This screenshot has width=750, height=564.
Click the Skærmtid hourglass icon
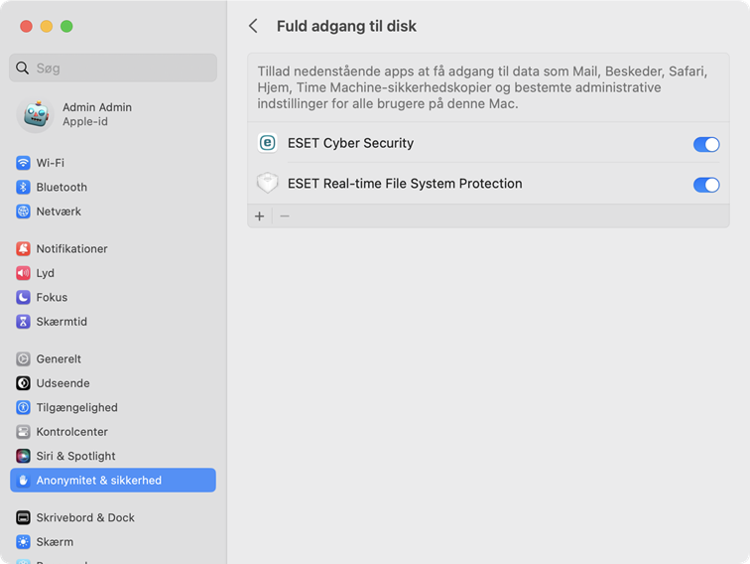click(23, 322)
